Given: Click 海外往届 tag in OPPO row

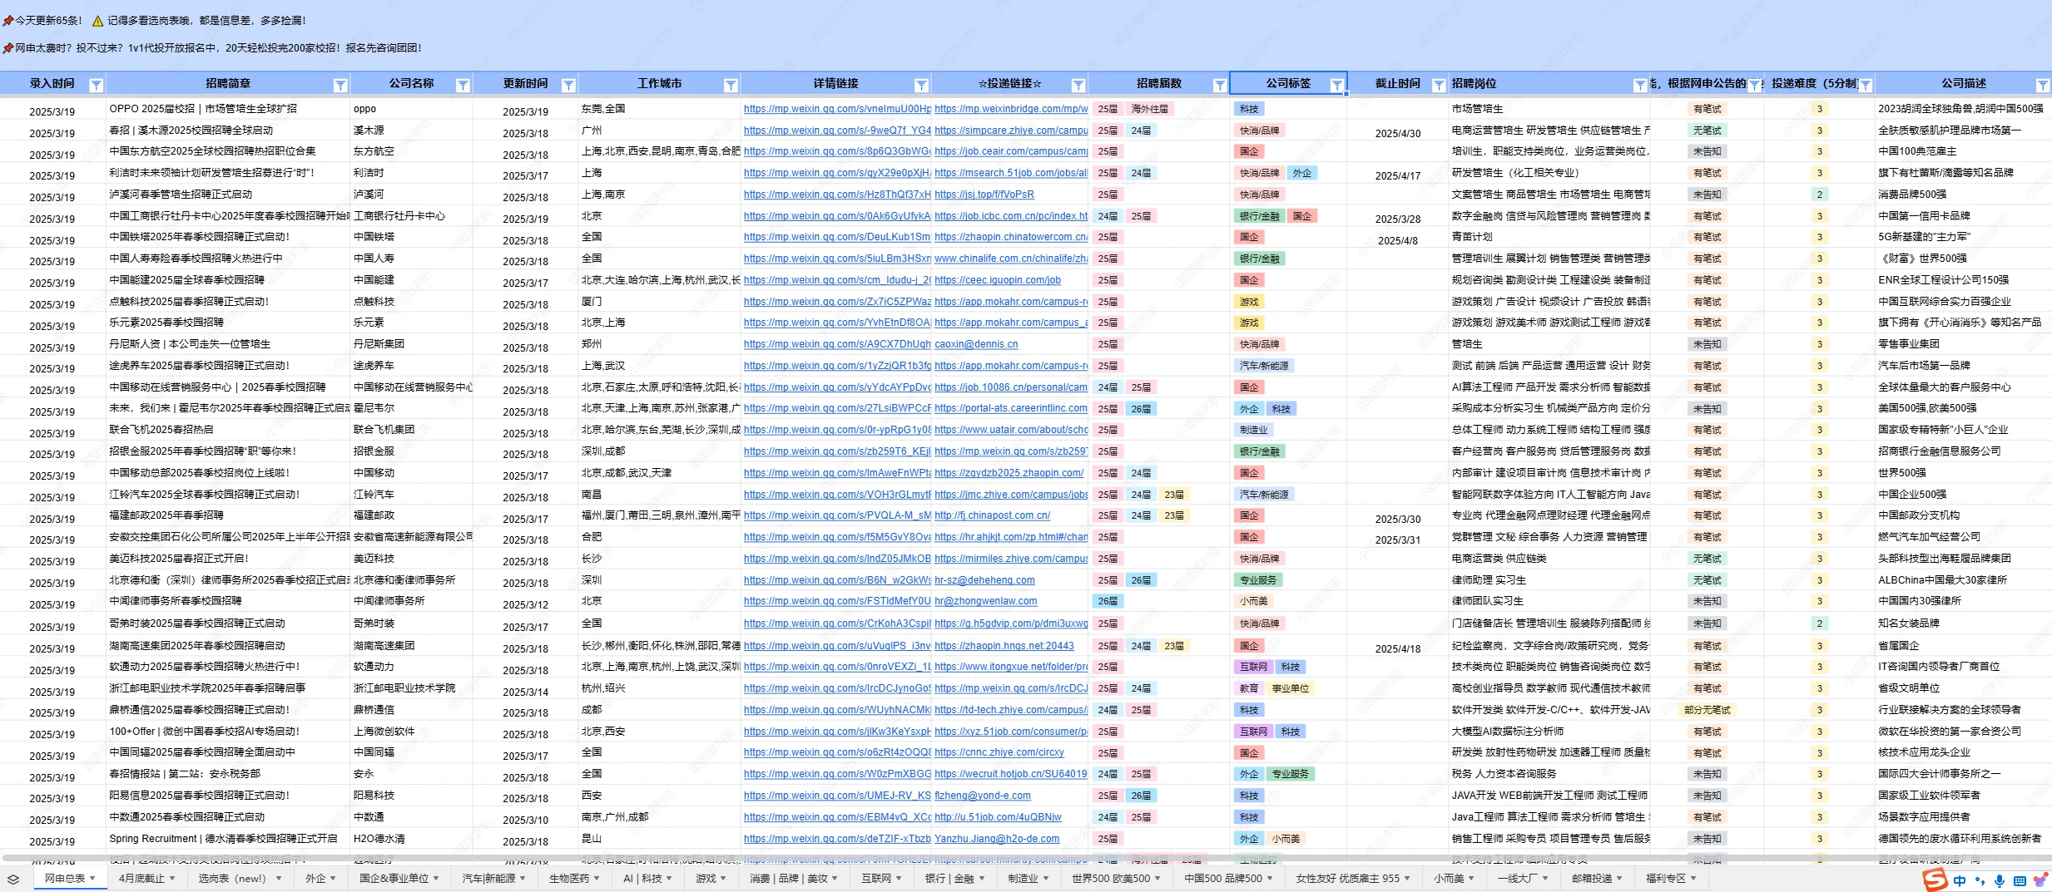Looking at the screenshot, I should (x=1149, y=109).
